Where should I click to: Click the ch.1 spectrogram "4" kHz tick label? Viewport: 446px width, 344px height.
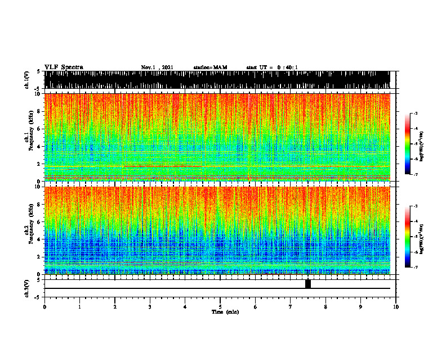pyautogui.click(x=39, y=147)
